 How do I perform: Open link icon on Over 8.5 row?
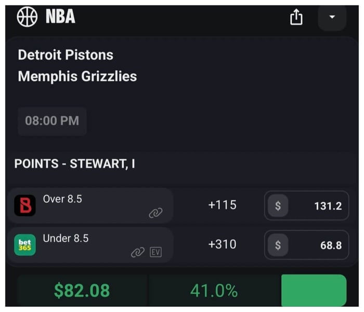[155, 213]
